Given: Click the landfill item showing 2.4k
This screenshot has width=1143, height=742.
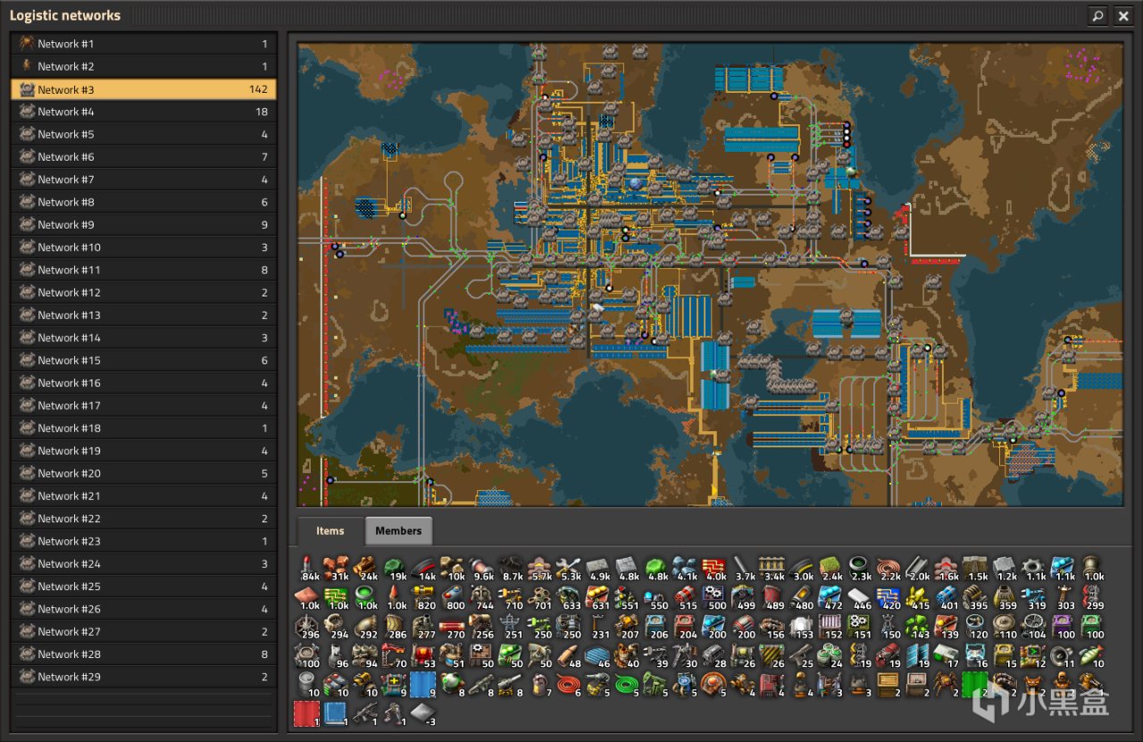Looking at the screenshot, I should click(831, 567).
